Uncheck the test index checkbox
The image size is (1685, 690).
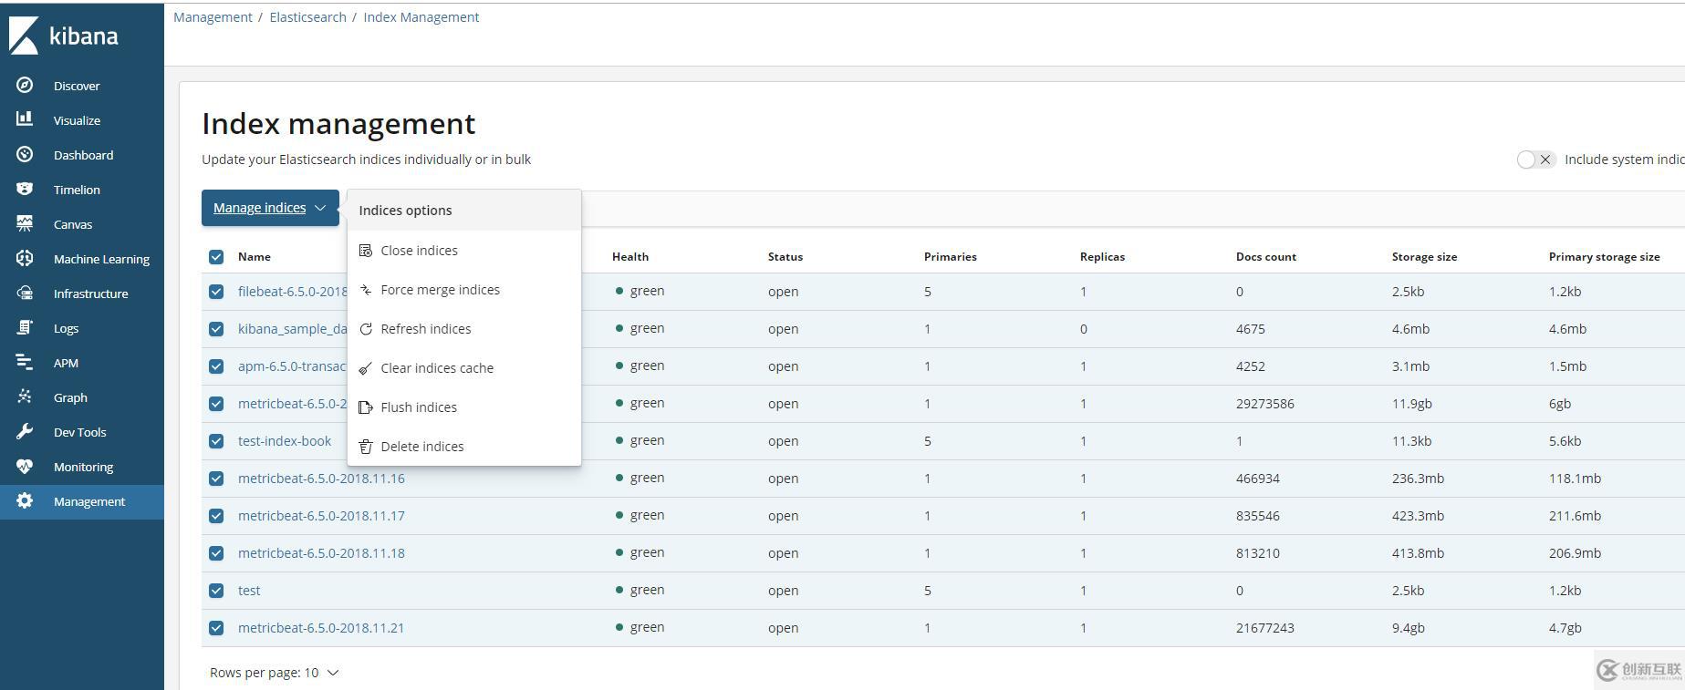coord(216,591)
